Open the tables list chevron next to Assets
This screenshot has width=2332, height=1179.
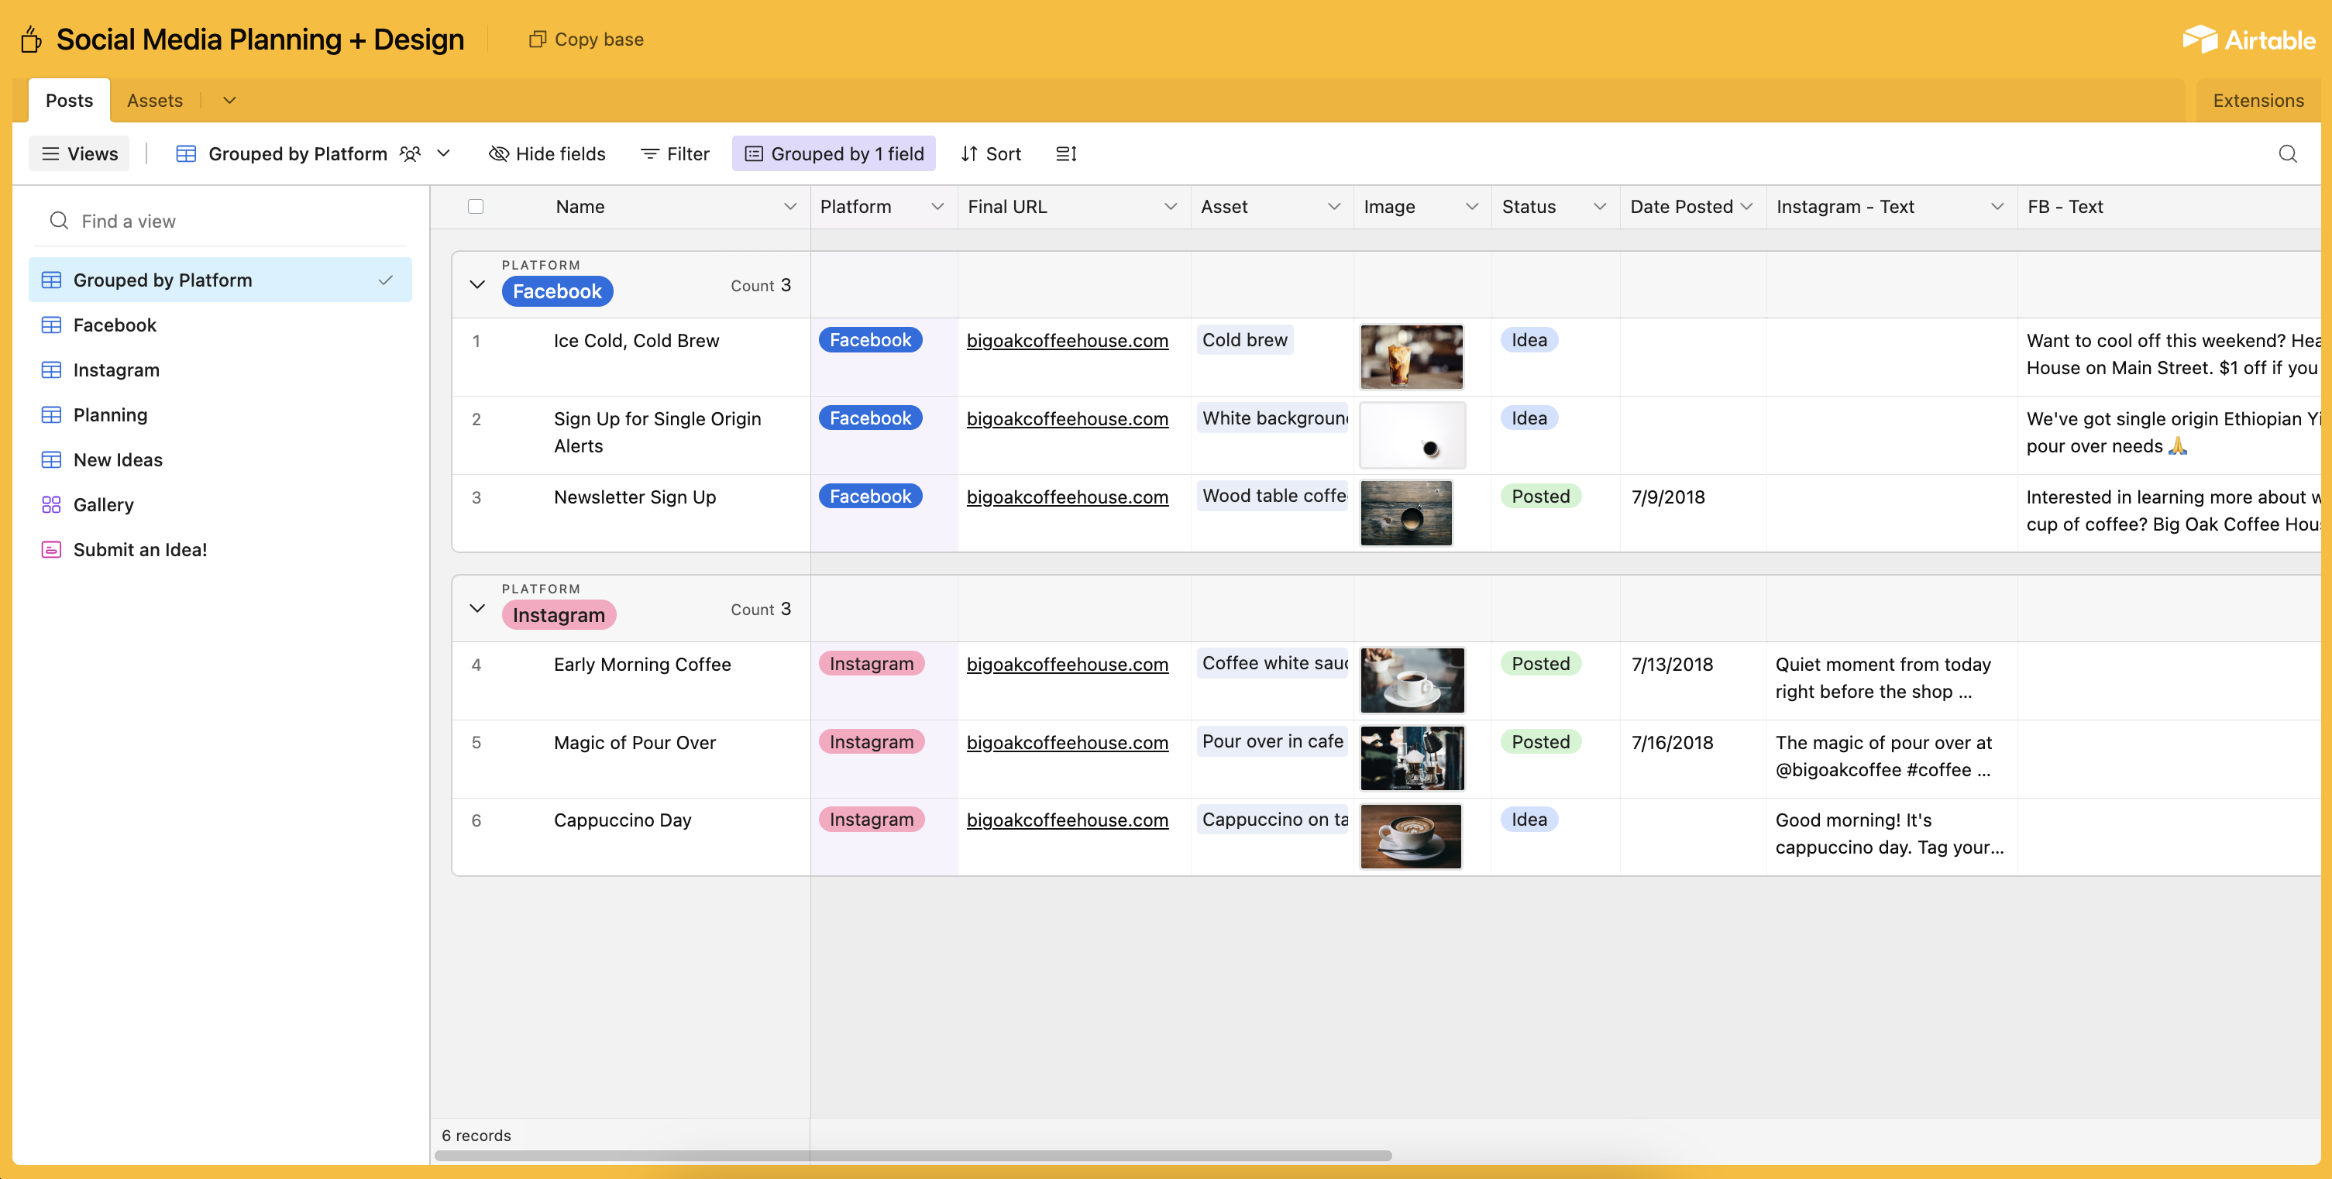click(229, 101)
